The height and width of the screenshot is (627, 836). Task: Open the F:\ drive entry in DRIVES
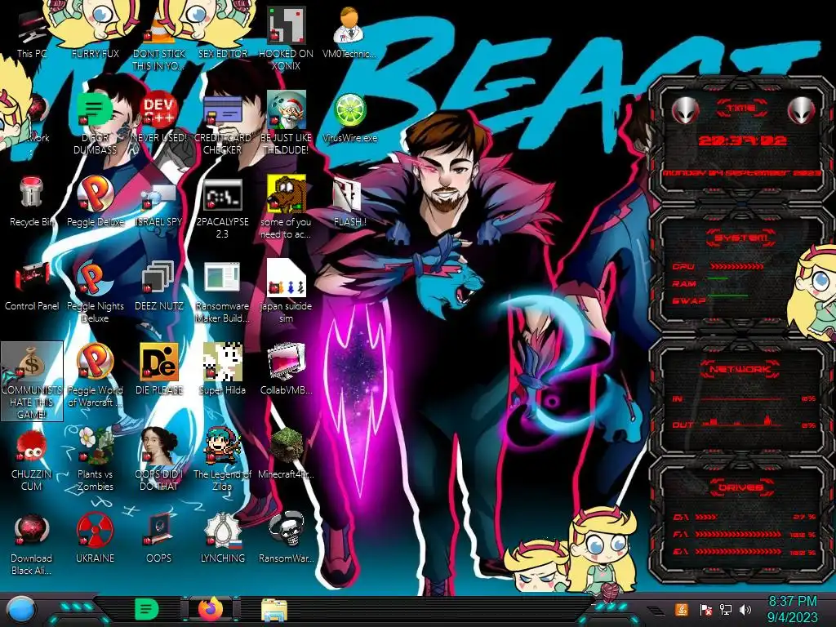coord(745,534)
